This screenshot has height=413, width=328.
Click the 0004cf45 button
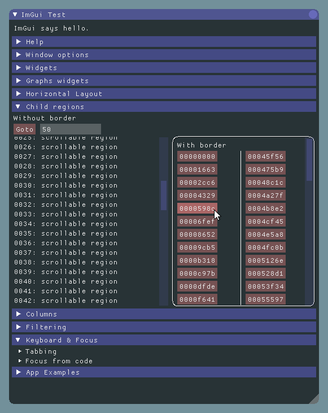pos(265,221)
